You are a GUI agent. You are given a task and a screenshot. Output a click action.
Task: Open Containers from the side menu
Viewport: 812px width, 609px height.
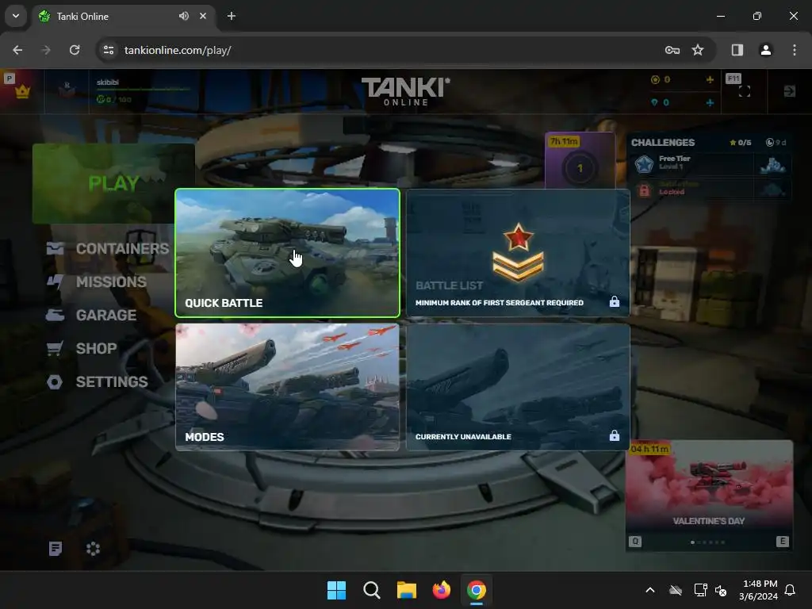(108, 248)
